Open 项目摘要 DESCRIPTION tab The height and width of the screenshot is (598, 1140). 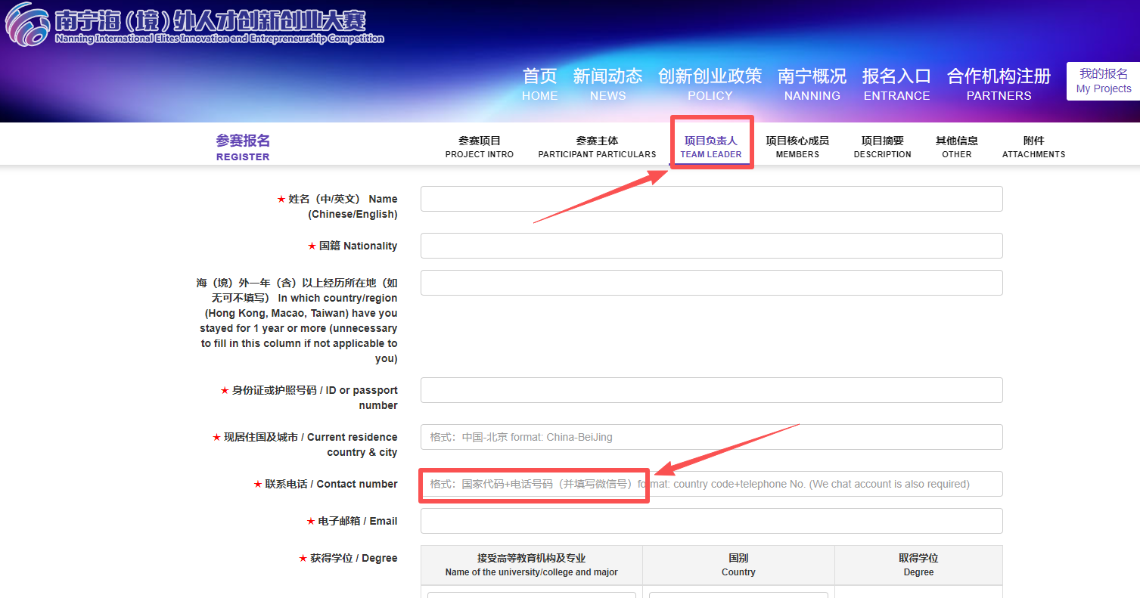(882, 147)
